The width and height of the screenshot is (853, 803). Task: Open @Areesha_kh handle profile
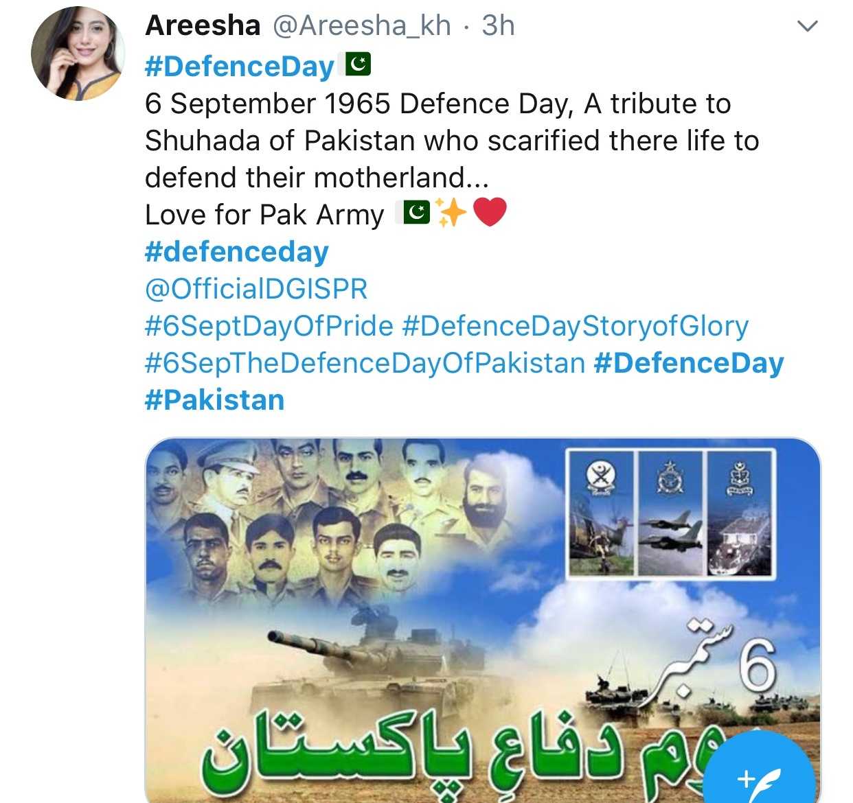coord(362,26)
